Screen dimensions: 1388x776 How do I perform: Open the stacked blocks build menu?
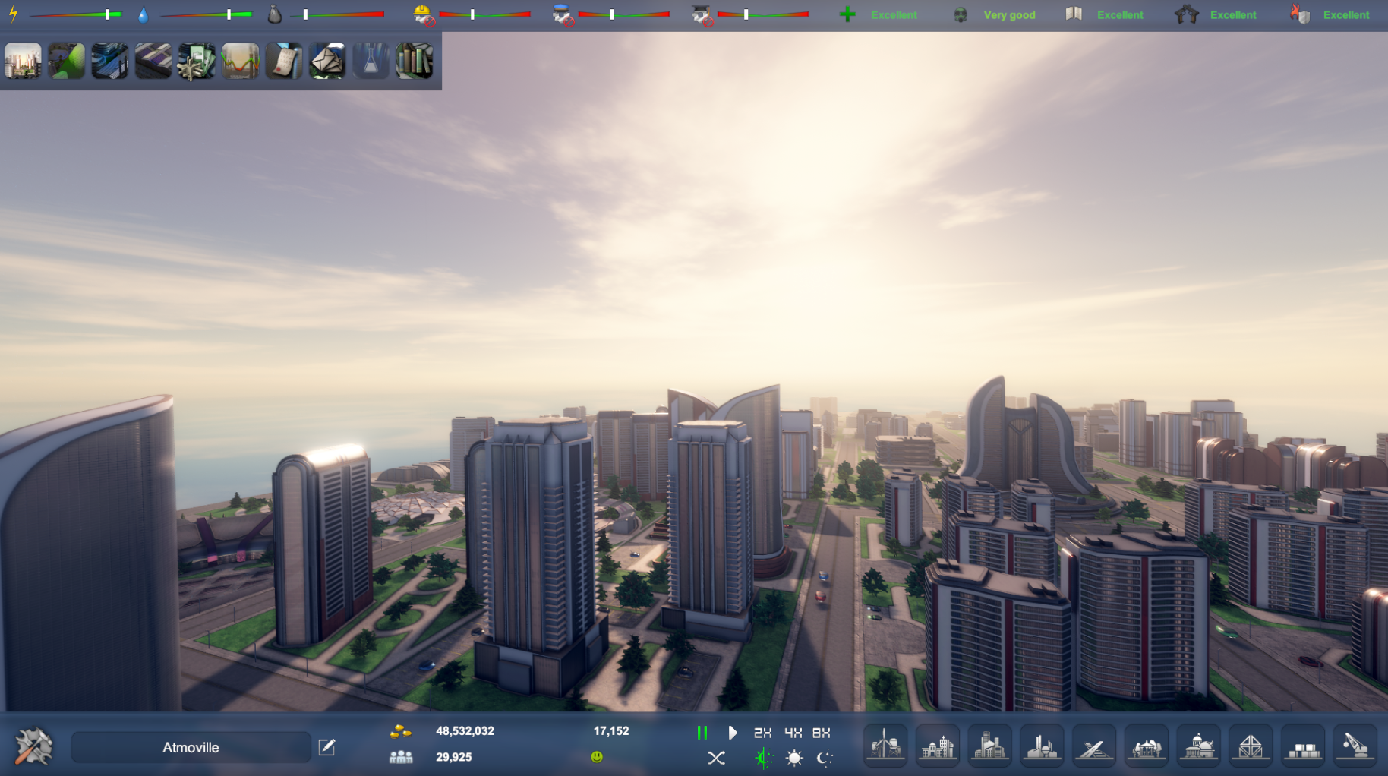click(x=1303, y=746)
